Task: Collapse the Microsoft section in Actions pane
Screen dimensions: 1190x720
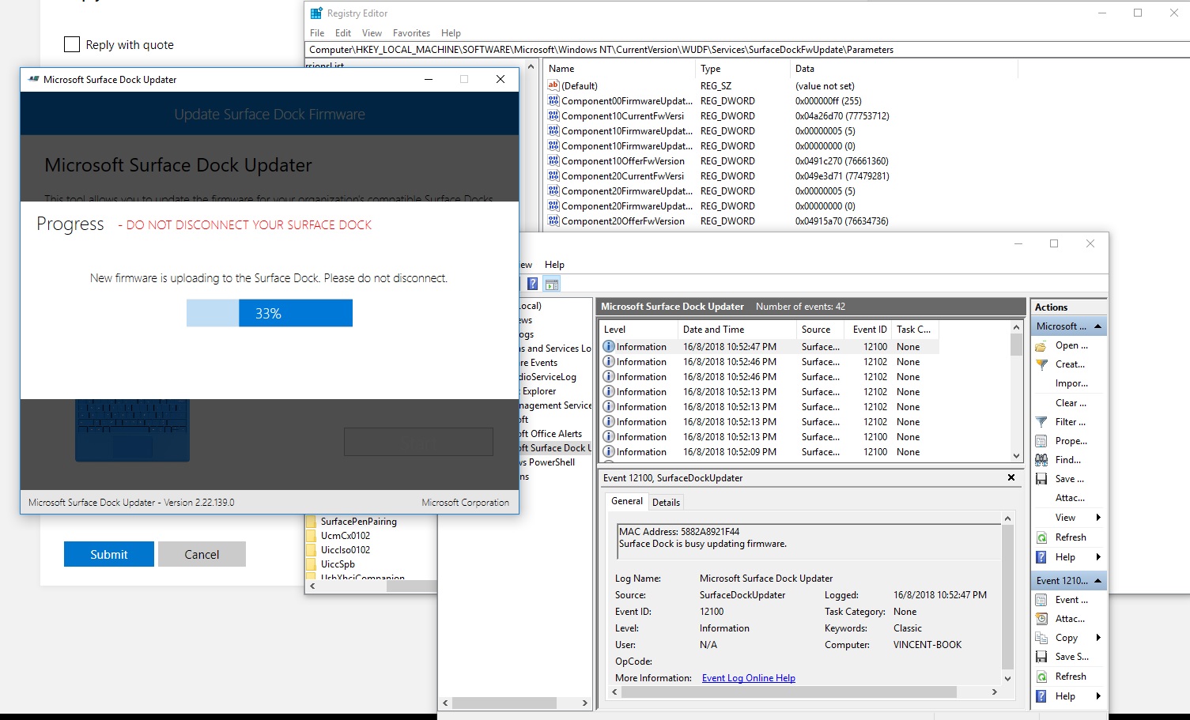Action: coord(1099,326)
